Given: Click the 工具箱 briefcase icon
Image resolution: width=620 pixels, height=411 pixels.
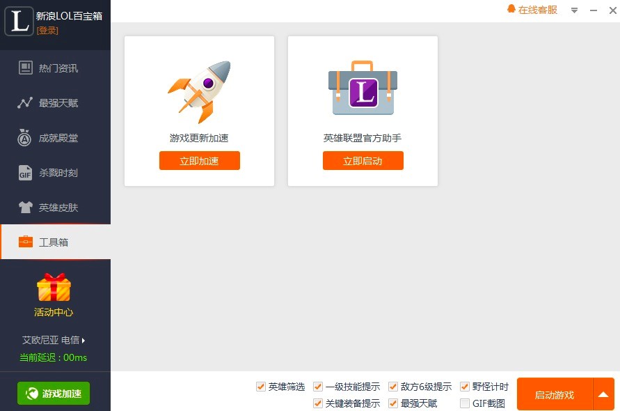Looking at the screenshot, I should [26, 242].
